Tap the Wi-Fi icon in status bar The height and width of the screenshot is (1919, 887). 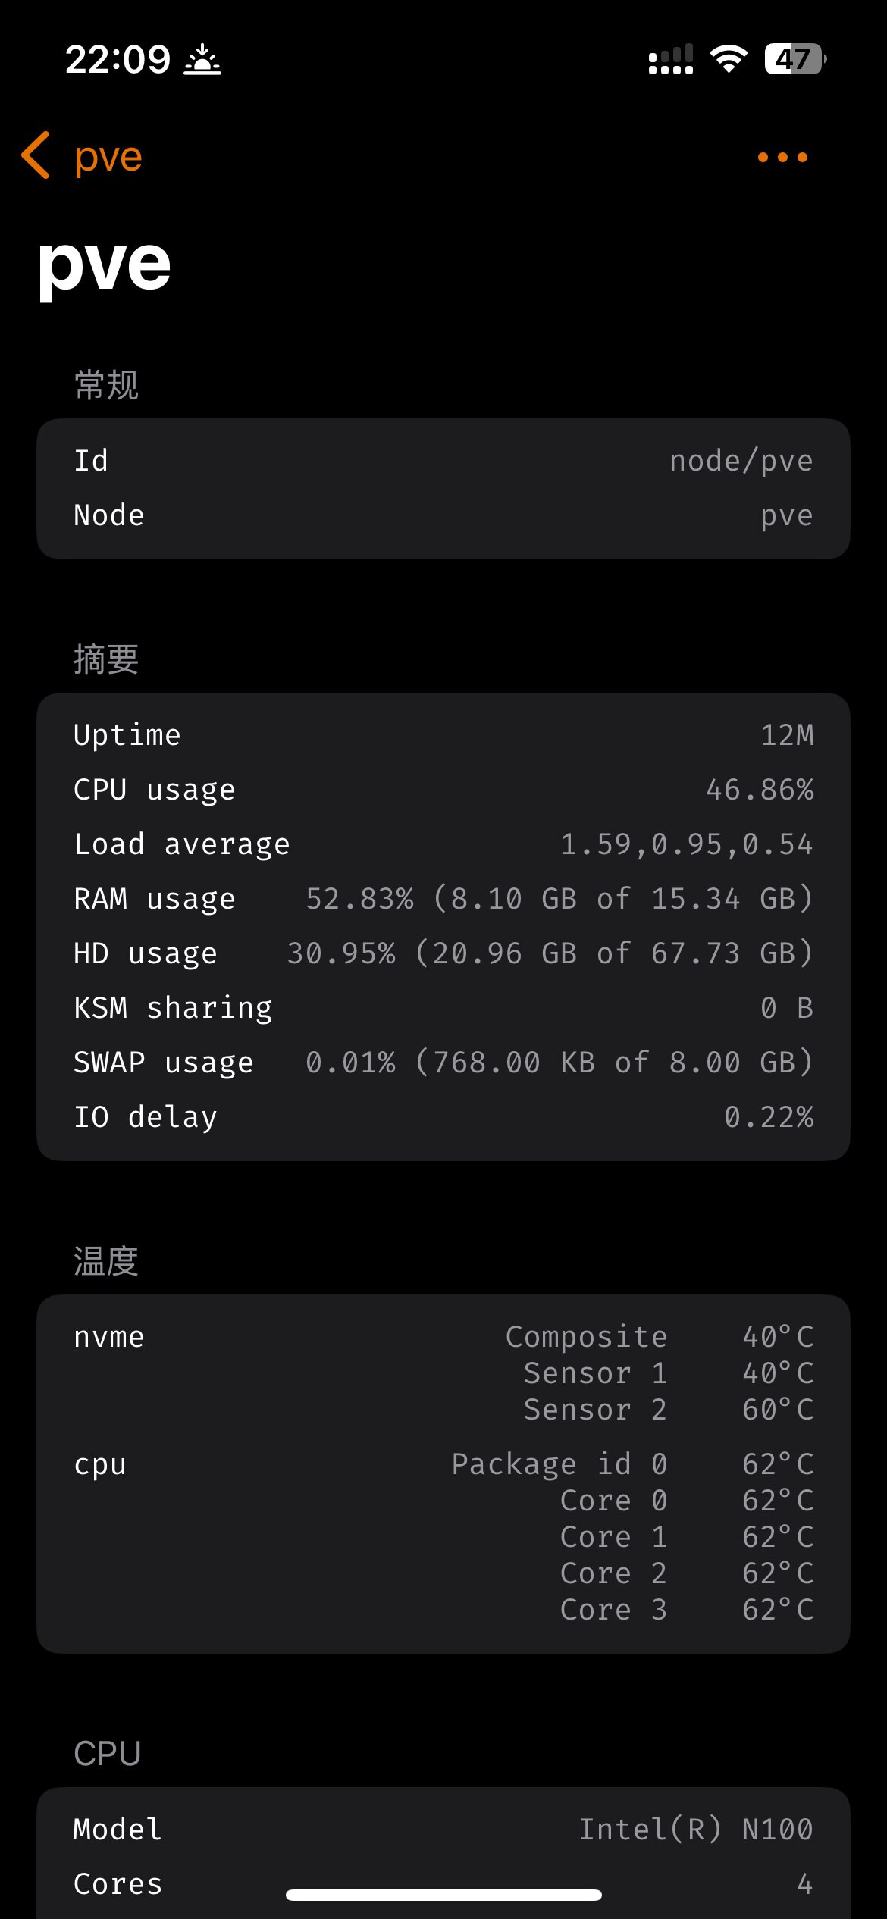pos(729,58)
